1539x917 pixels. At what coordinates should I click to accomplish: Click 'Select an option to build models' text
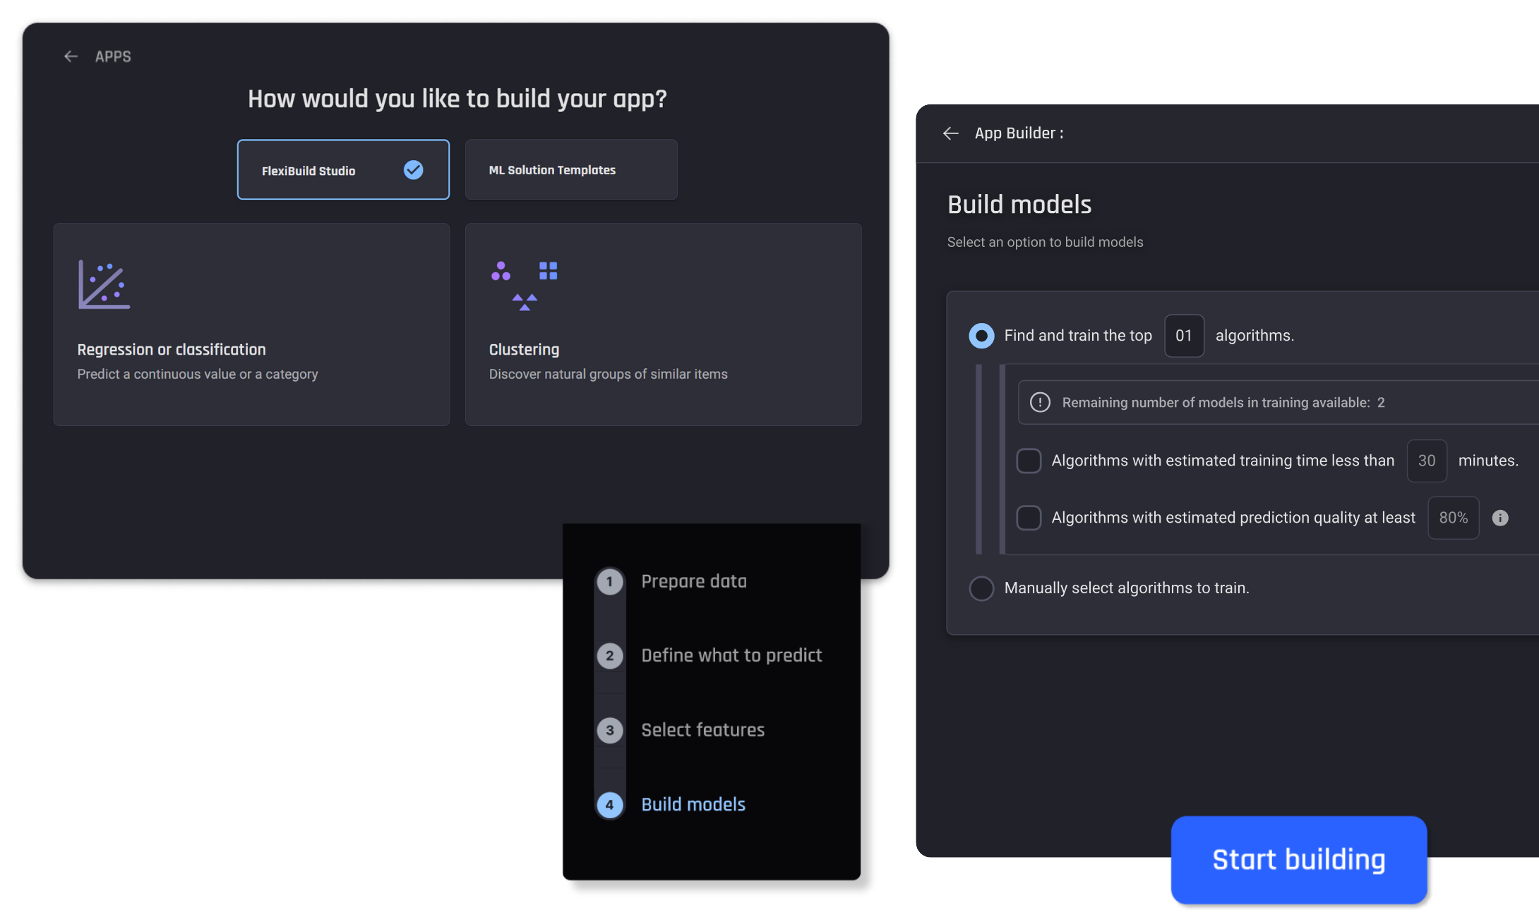1045,242
